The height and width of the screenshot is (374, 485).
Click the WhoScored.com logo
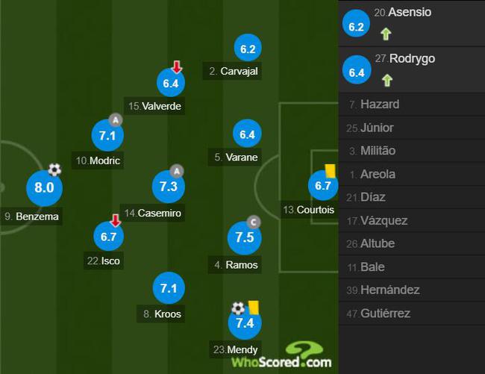pyautogui.click(x=281, y=355)
